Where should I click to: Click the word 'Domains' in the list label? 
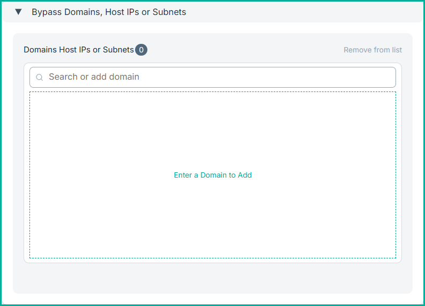click(41, 50)
